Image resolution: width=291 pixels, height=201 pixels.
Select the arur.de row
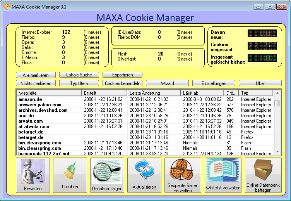point(145,115)
